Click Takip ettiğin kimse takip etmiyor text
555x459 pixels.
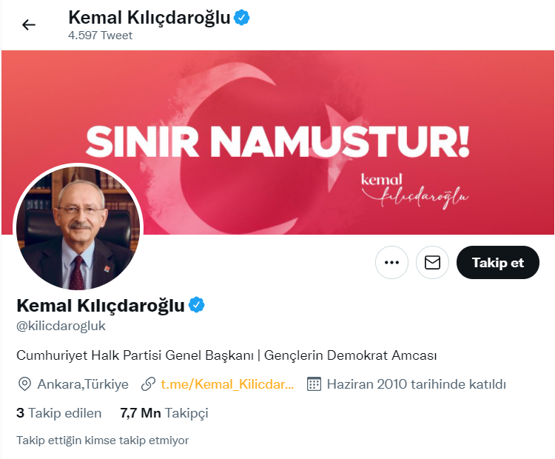point(103,440)
